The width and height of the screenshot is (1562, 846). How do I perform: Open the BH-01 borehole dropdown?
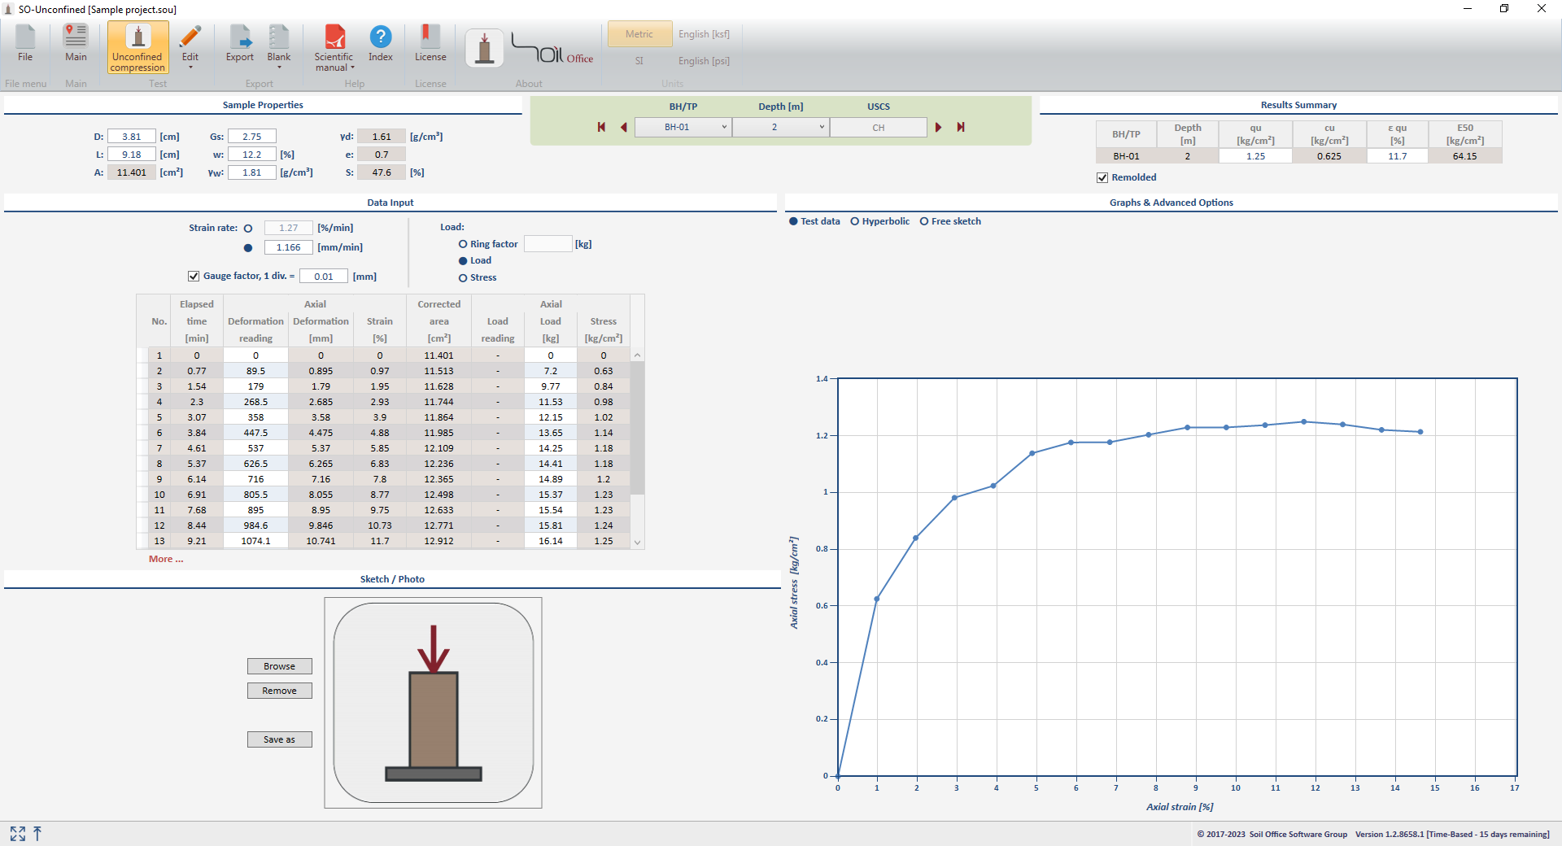[x=683, y=127]
